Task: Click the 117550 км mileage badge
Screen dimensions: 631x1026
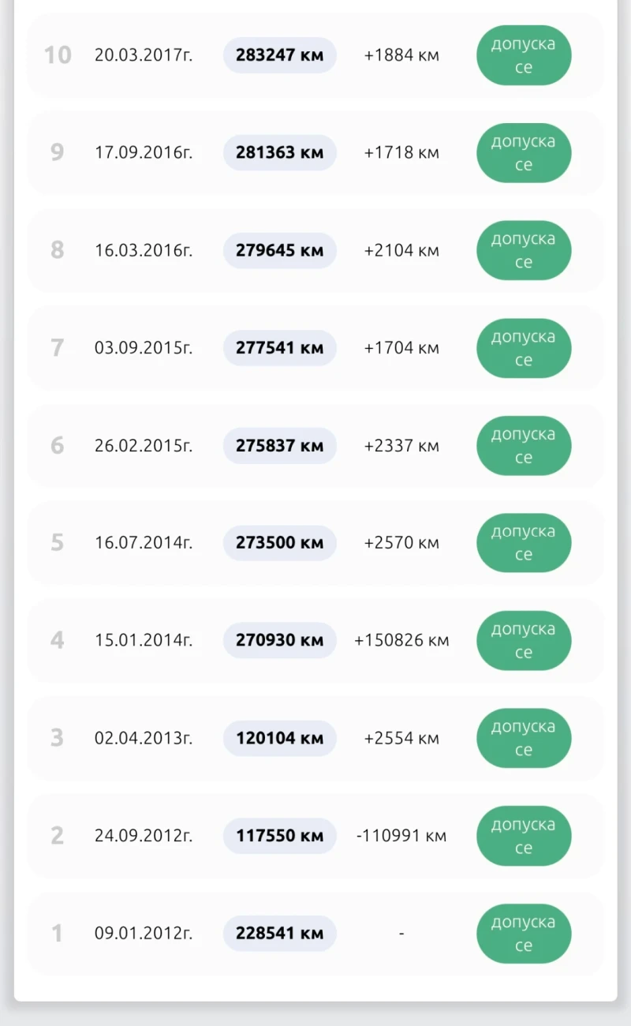Action: click(x=279, y=835)
